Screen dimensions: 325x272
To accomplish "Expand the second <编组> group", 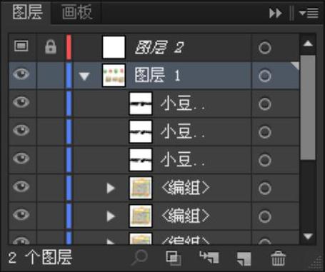I will 111,216.
